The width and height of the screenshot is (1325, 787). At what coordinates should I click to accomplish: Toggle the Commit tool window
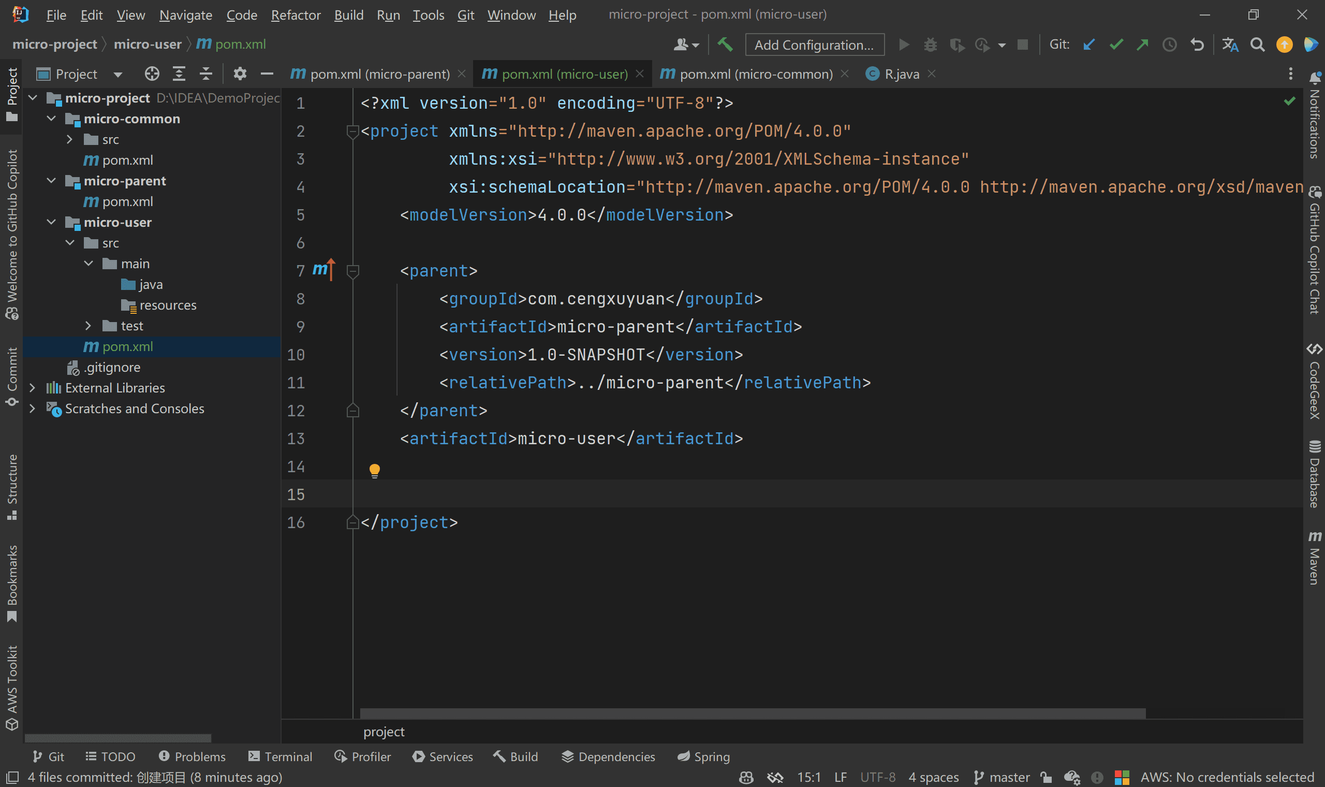[x=12, y=377]
